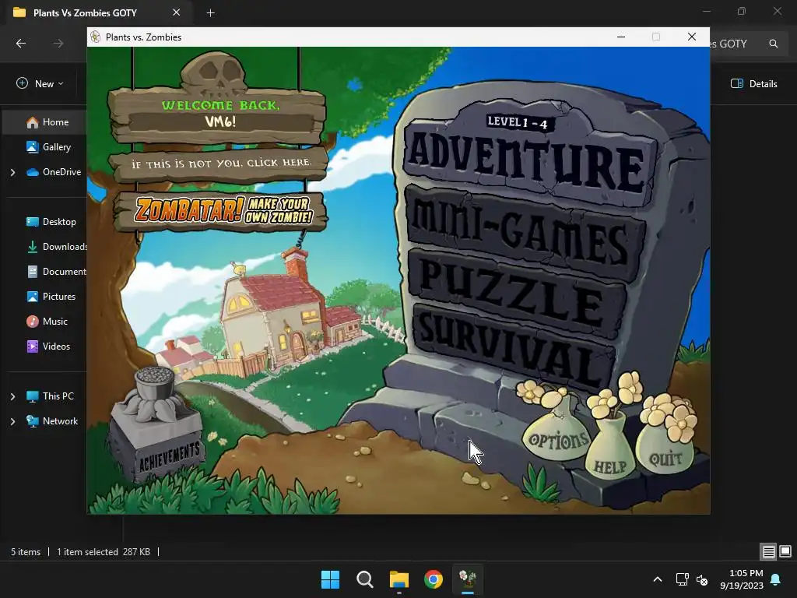Go back in File Explorer
Viewport: 797px width, 598px height.
coord(21,44)
